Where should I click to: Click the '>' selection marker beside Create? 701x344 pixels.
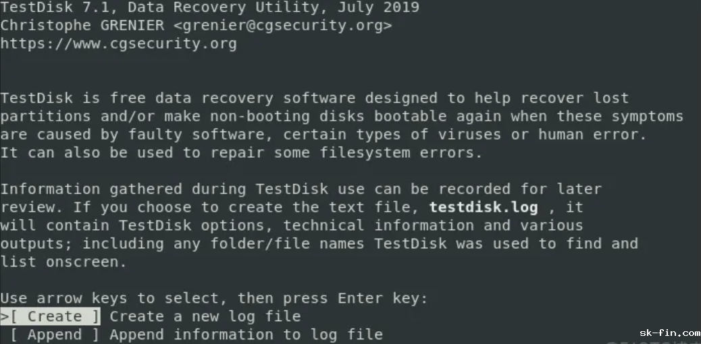[4, 316]
